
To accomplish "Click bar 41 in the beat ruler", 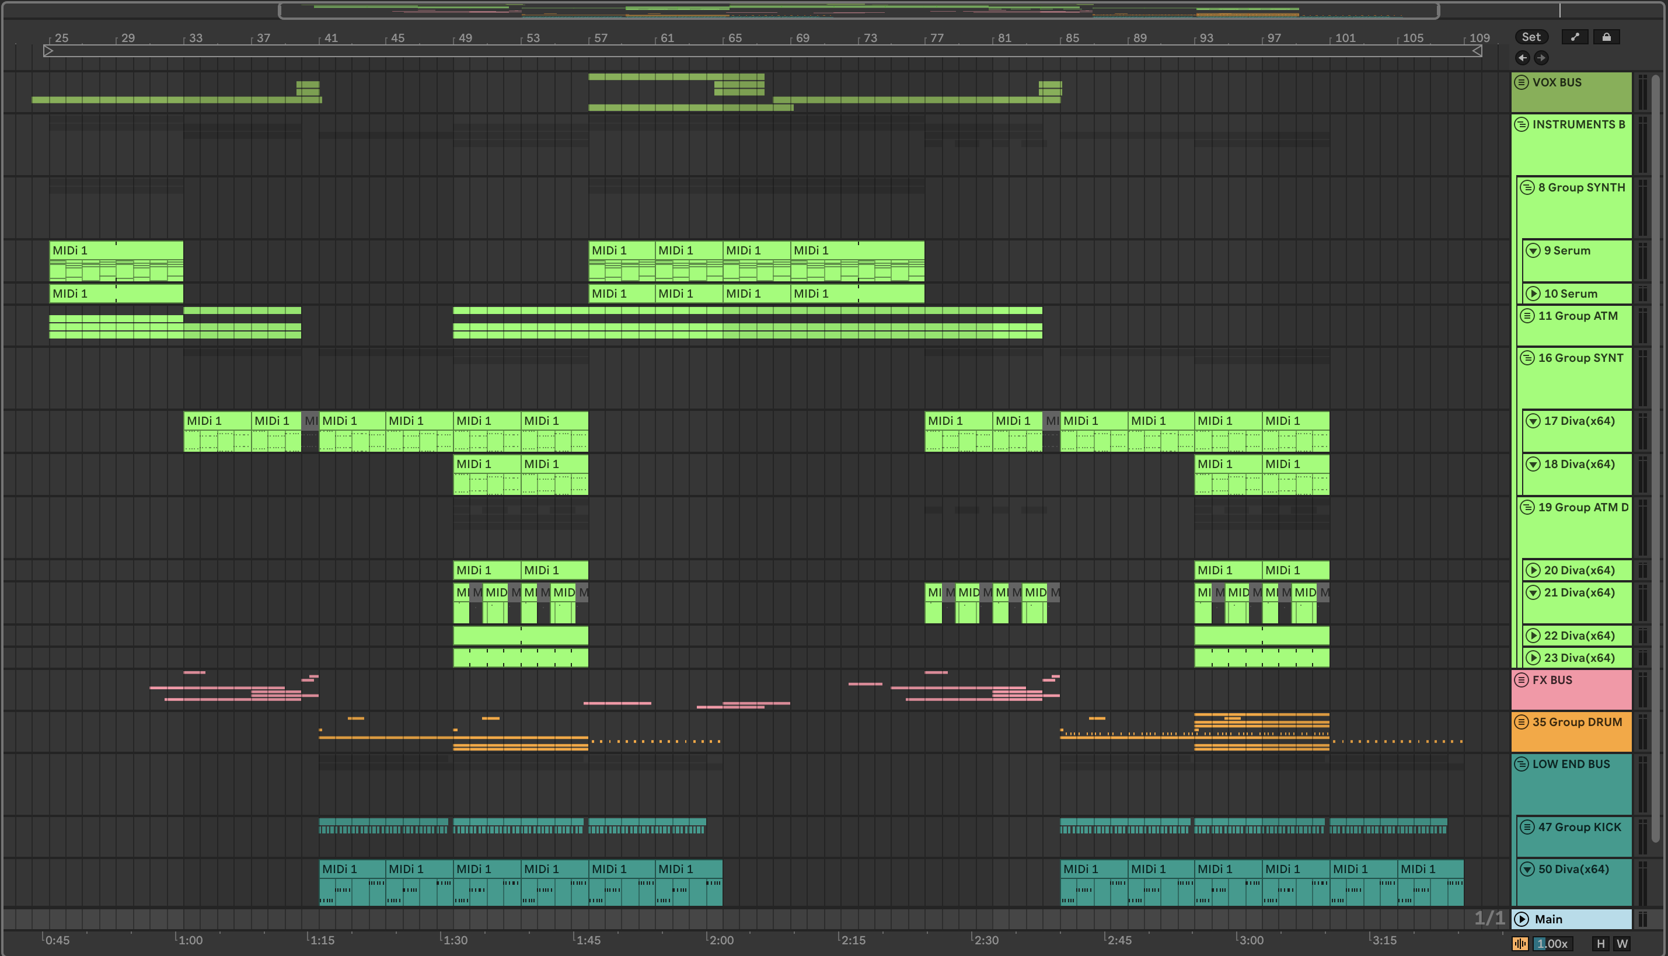I will [331, 38].
